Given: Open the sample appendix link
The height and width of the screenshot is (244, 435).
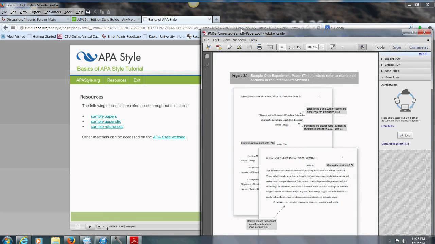Looking at the screenshot, I should click(106, 121).
